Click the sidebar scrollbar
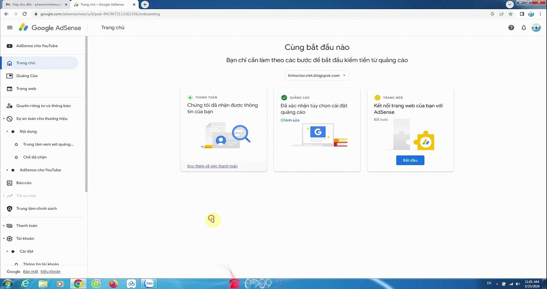This screenshot has height=289, width=547. tap(86, 114)
